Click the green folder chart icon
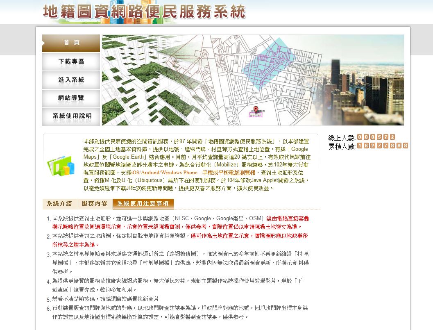This screenshot has width=433, height=330. click(61, 165)
